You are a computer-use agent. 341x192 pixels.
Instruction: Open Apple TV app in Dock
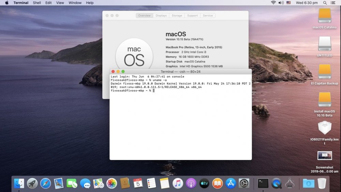click(x=204, y=183)
